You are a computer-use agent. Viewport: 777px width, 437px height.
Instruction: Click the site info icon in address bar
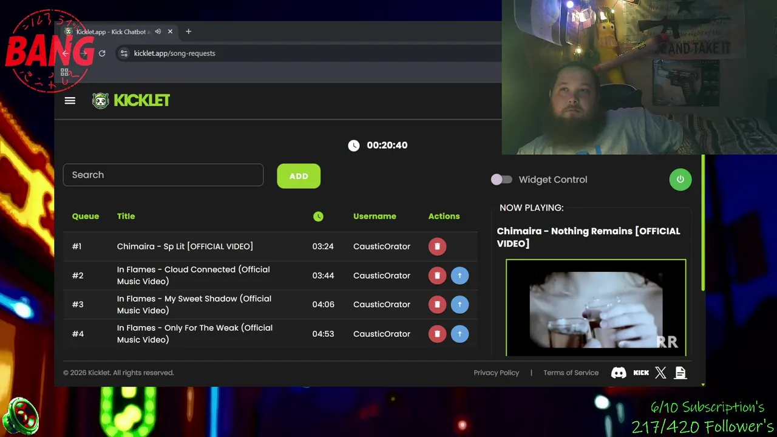point(124,53)
